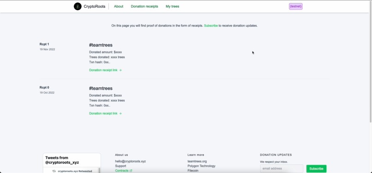
Task: Open the Support footer link
Action: point(120,166)
